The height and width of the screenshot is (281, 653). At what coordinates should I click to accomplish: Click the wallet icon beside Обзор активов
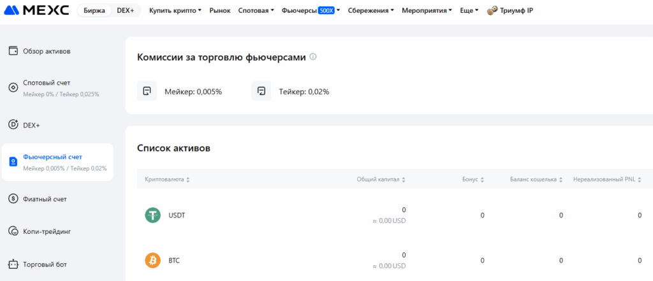click(x=13, y=51)
